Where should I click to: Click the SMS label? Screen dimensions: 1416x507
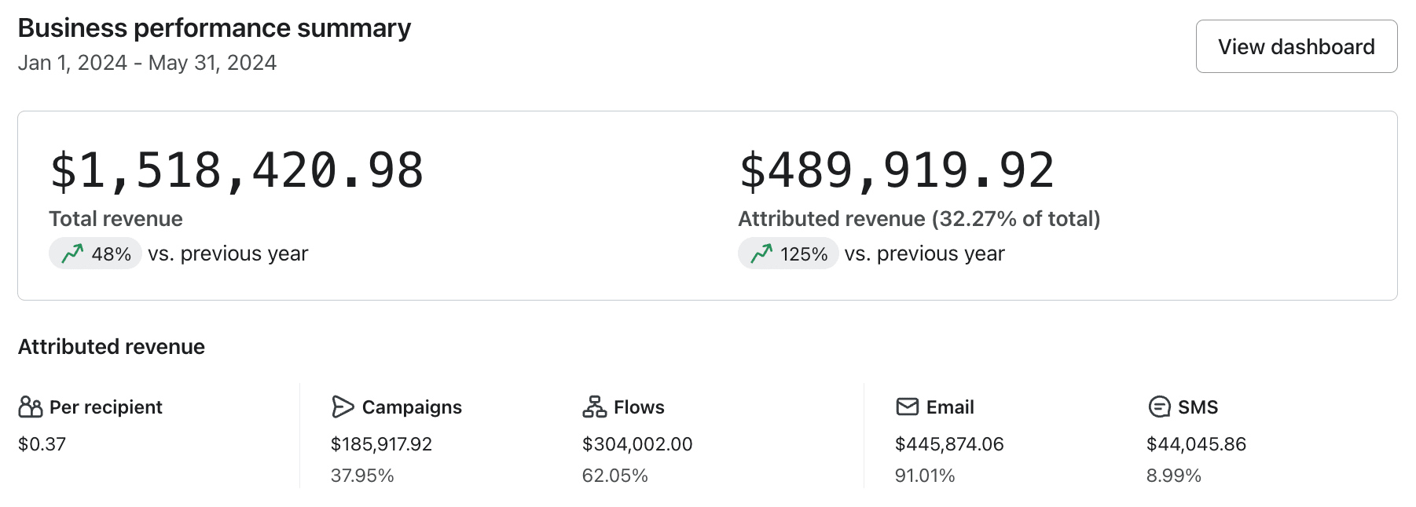tap(1198, 407)
